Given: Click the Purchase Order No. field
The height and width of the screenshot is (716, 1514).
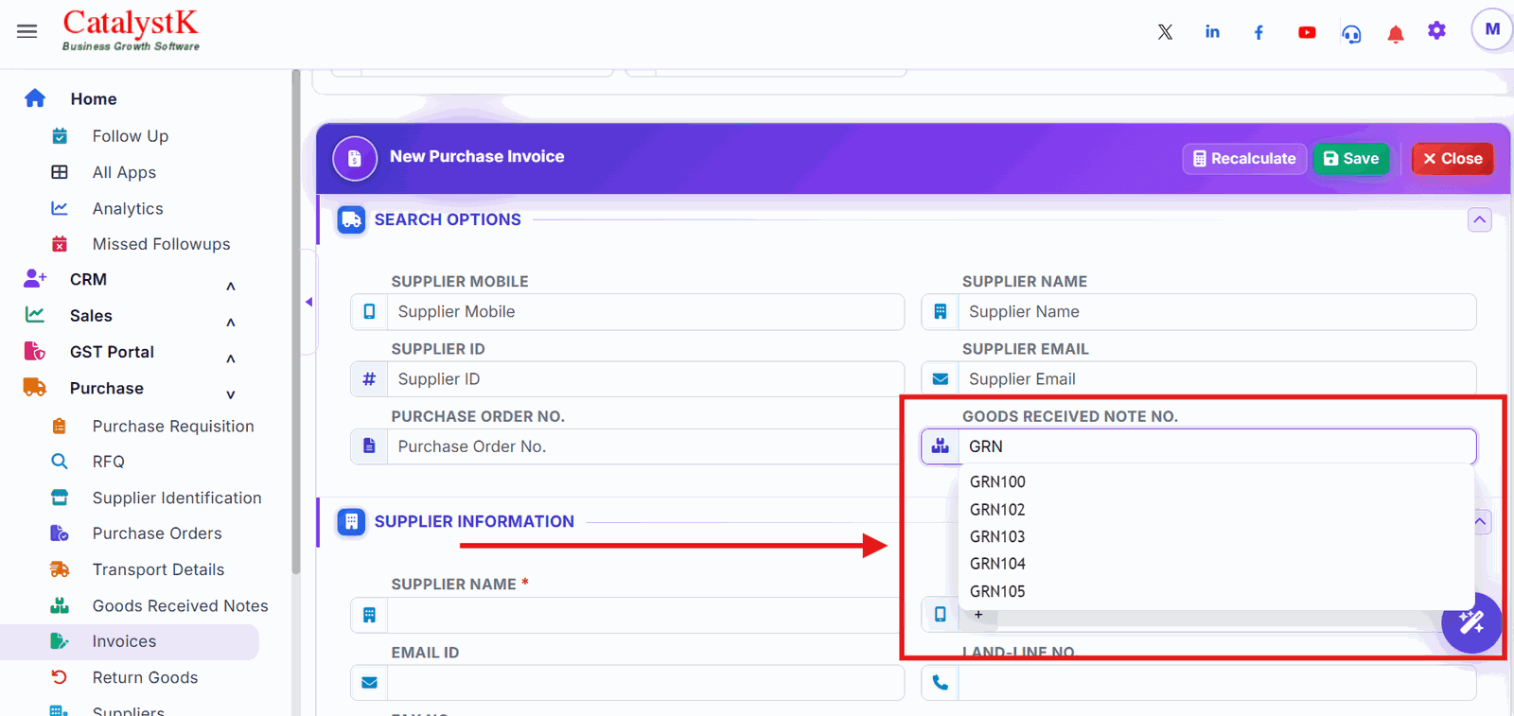Looking at the screenshot, I should (x=645, y=446).
